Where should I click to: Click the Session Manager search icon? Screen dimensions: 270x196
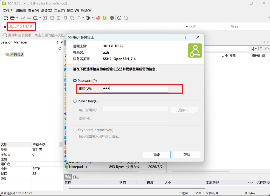tap(60, 48)
